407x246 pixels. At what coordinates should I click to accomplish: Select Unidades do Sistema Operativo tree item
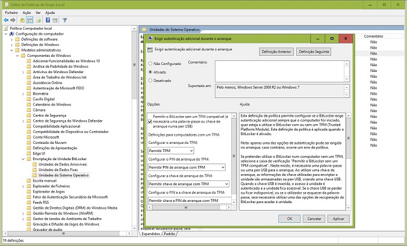[x=64, y=175]
